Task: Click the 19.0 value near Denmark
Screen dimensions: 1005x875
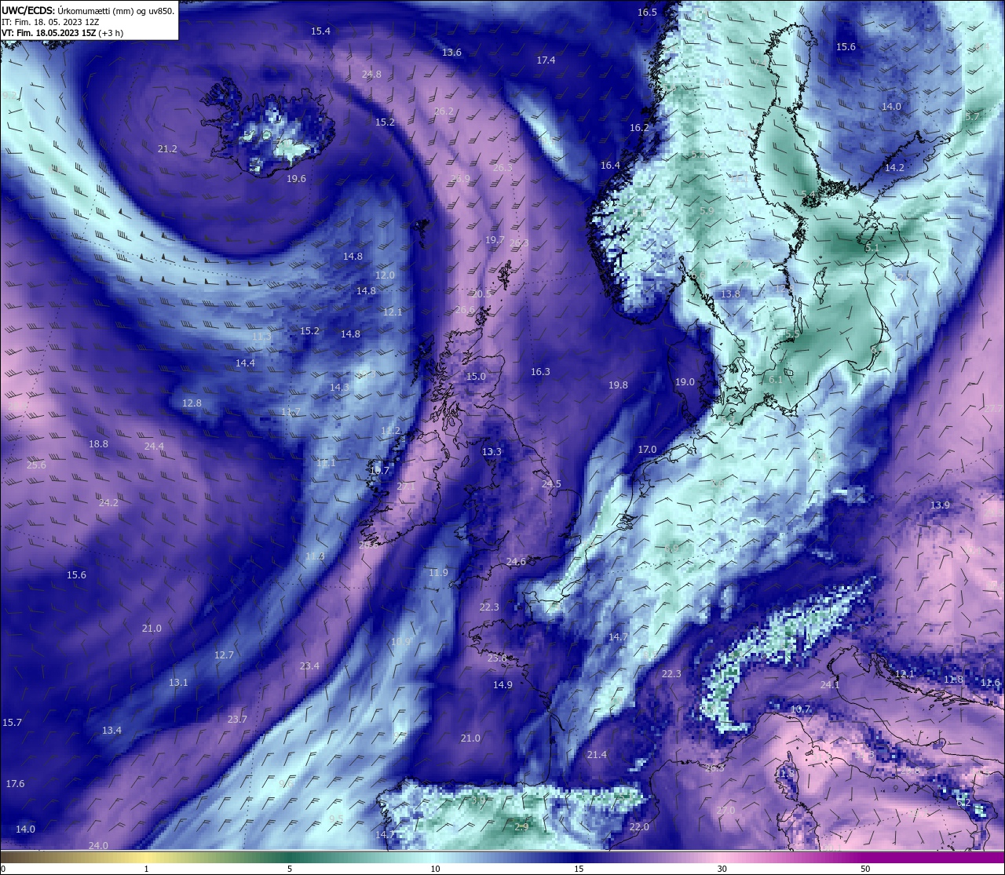Action: [x=685, y=382]
